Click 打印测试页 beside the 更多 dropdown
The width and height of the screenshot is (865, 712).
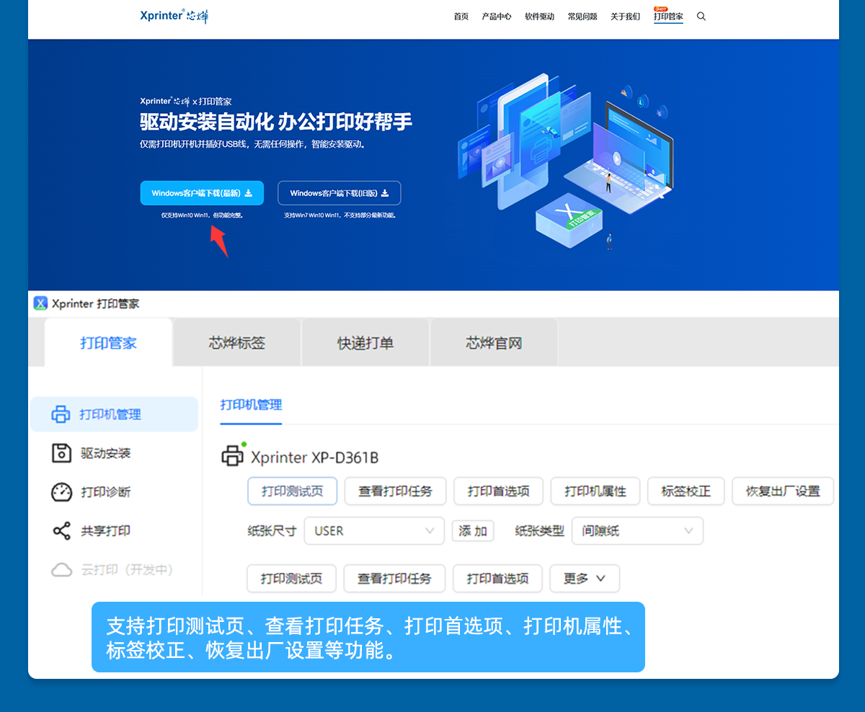pyautogui.click(x=291, y=579)
